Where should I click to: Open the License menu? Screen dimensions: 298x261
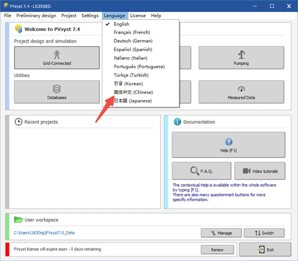click(x=138, y=15)
